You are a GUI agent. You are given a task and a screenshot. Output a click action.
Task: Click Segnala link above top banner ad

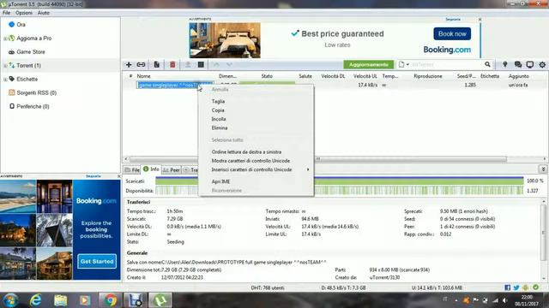tap(453, 19)
